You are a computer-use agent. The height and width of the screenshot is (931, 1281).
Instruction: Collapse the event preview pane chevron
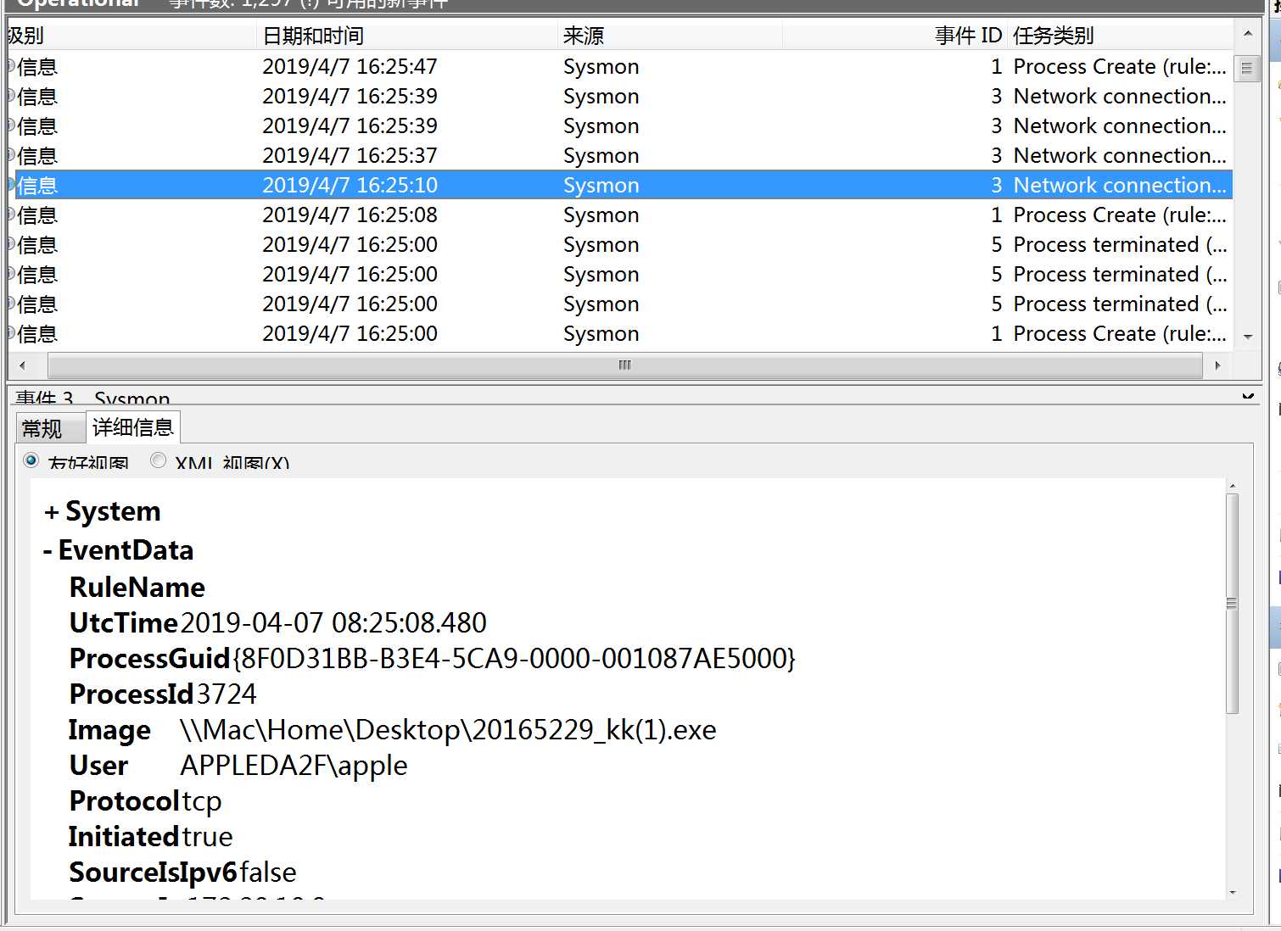click(1248, 396)
